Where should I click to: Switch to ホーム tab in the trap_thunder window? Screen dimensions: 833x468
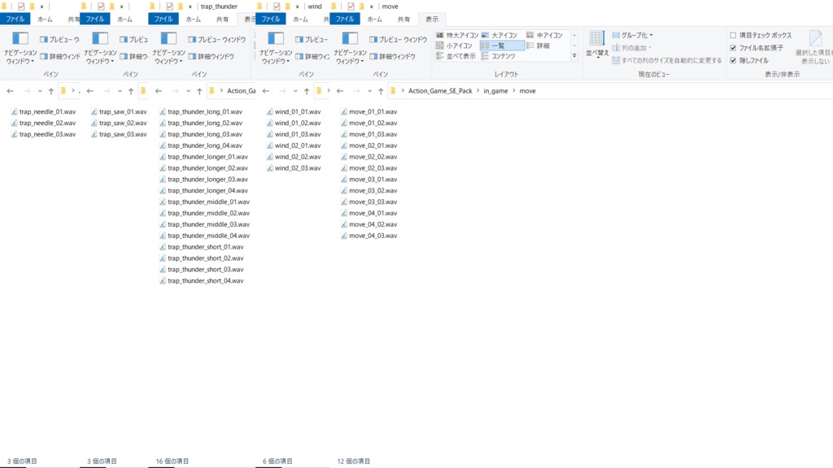point(194,19)
